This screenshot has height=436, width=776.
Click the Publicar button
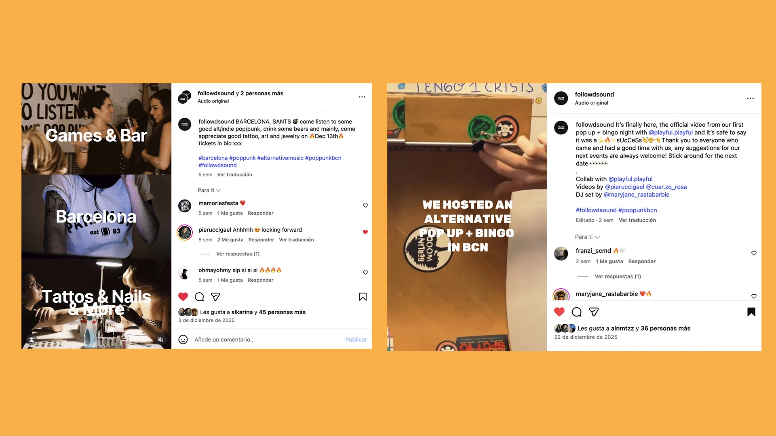(x=356, y=340)
